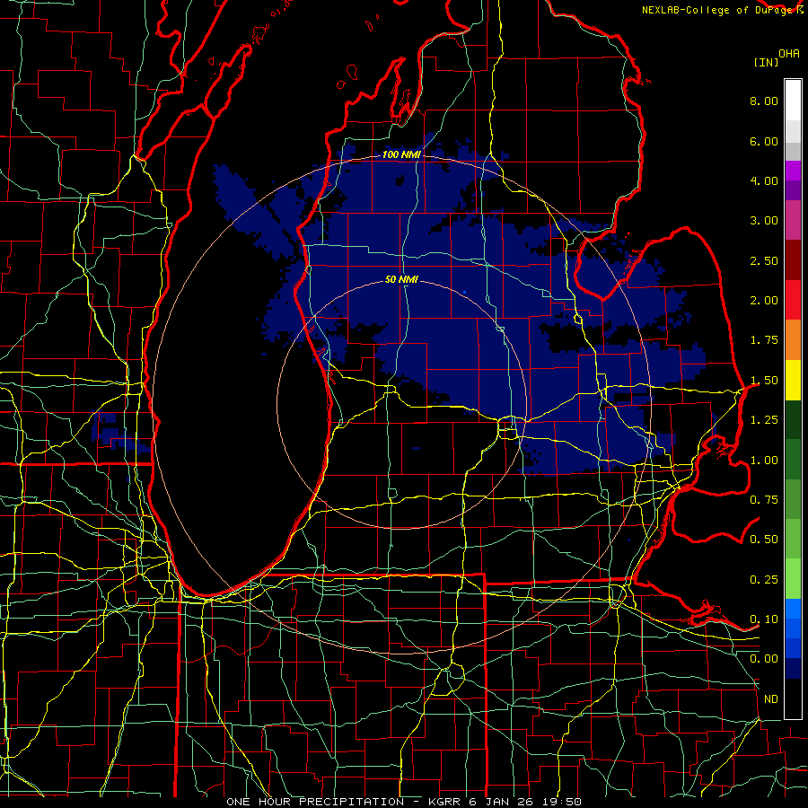808x808 pixels.
Task: Click the dark red swatch near 2.50
Action: (793, 260)
